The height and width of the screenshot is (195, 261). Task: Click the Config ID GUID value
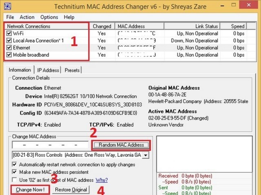[x=91, y=113]
